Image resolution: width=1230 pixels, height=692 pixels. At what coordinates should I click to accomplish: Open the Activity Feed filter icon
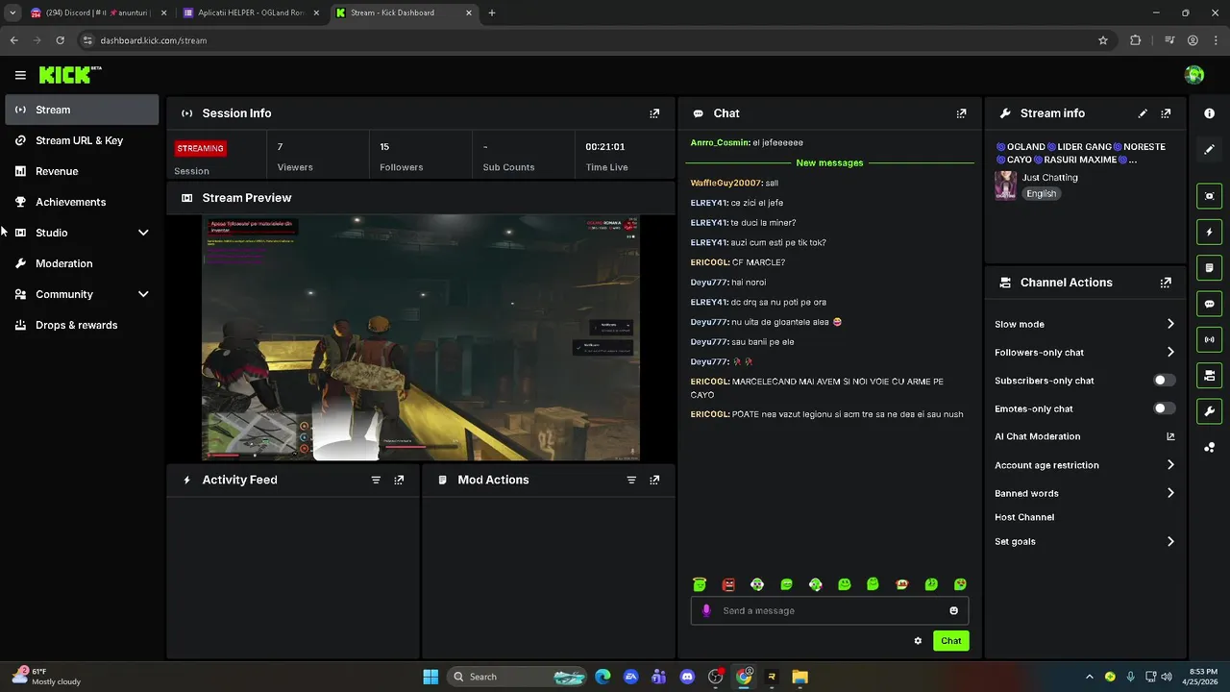coord(376,480)
